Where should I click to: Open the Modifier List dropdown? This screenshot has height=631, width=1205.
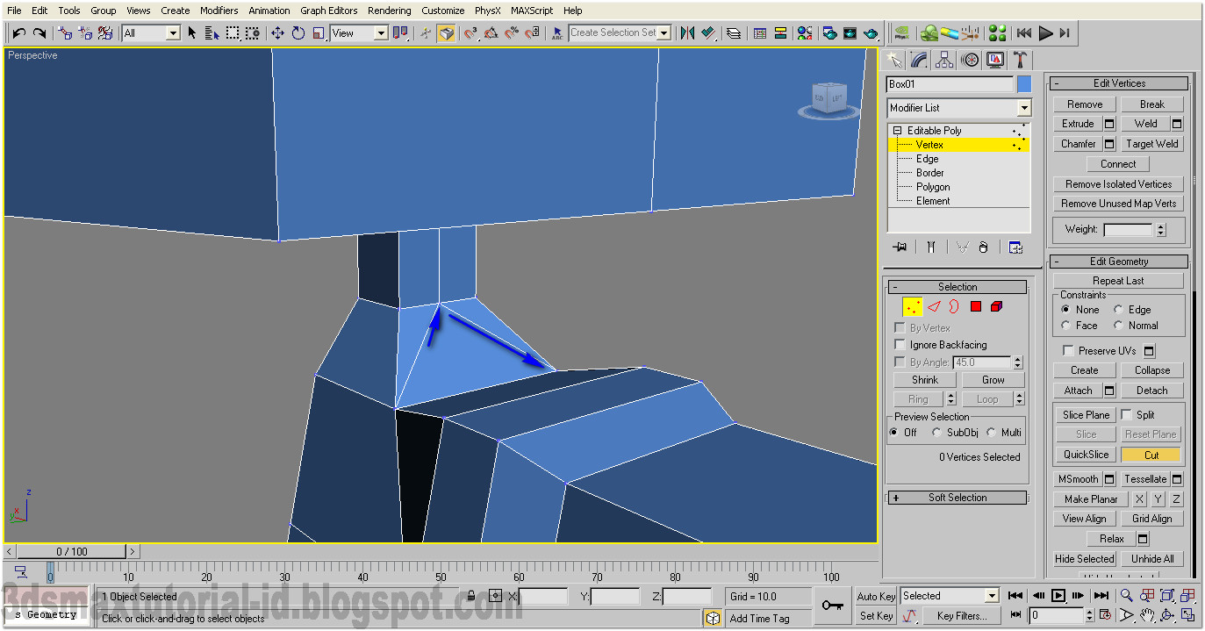(x=1022, y=107)
